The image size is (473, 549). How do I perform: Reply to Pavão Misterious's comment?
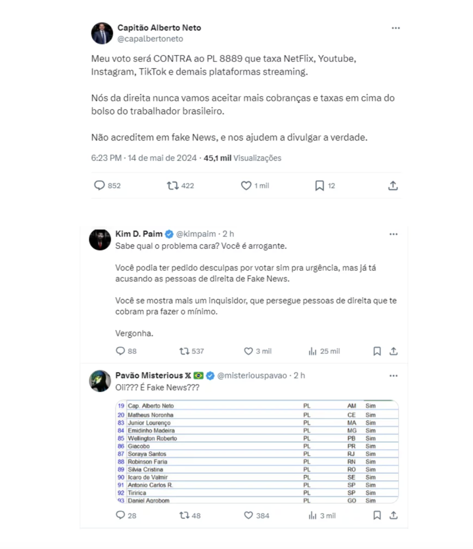[120, 515]
